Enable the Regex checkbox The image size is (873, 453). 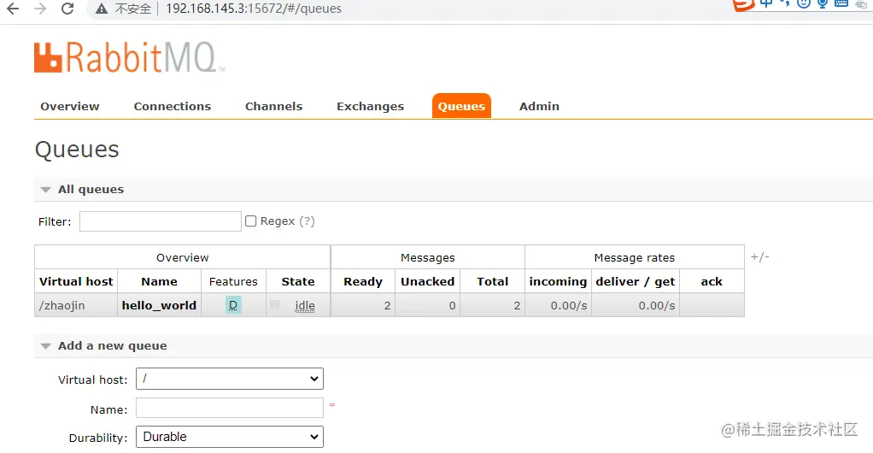[x=251, y=221]
